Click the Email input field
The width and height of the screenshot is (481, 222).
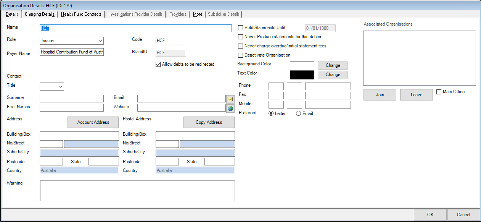[x=182, y=99]
